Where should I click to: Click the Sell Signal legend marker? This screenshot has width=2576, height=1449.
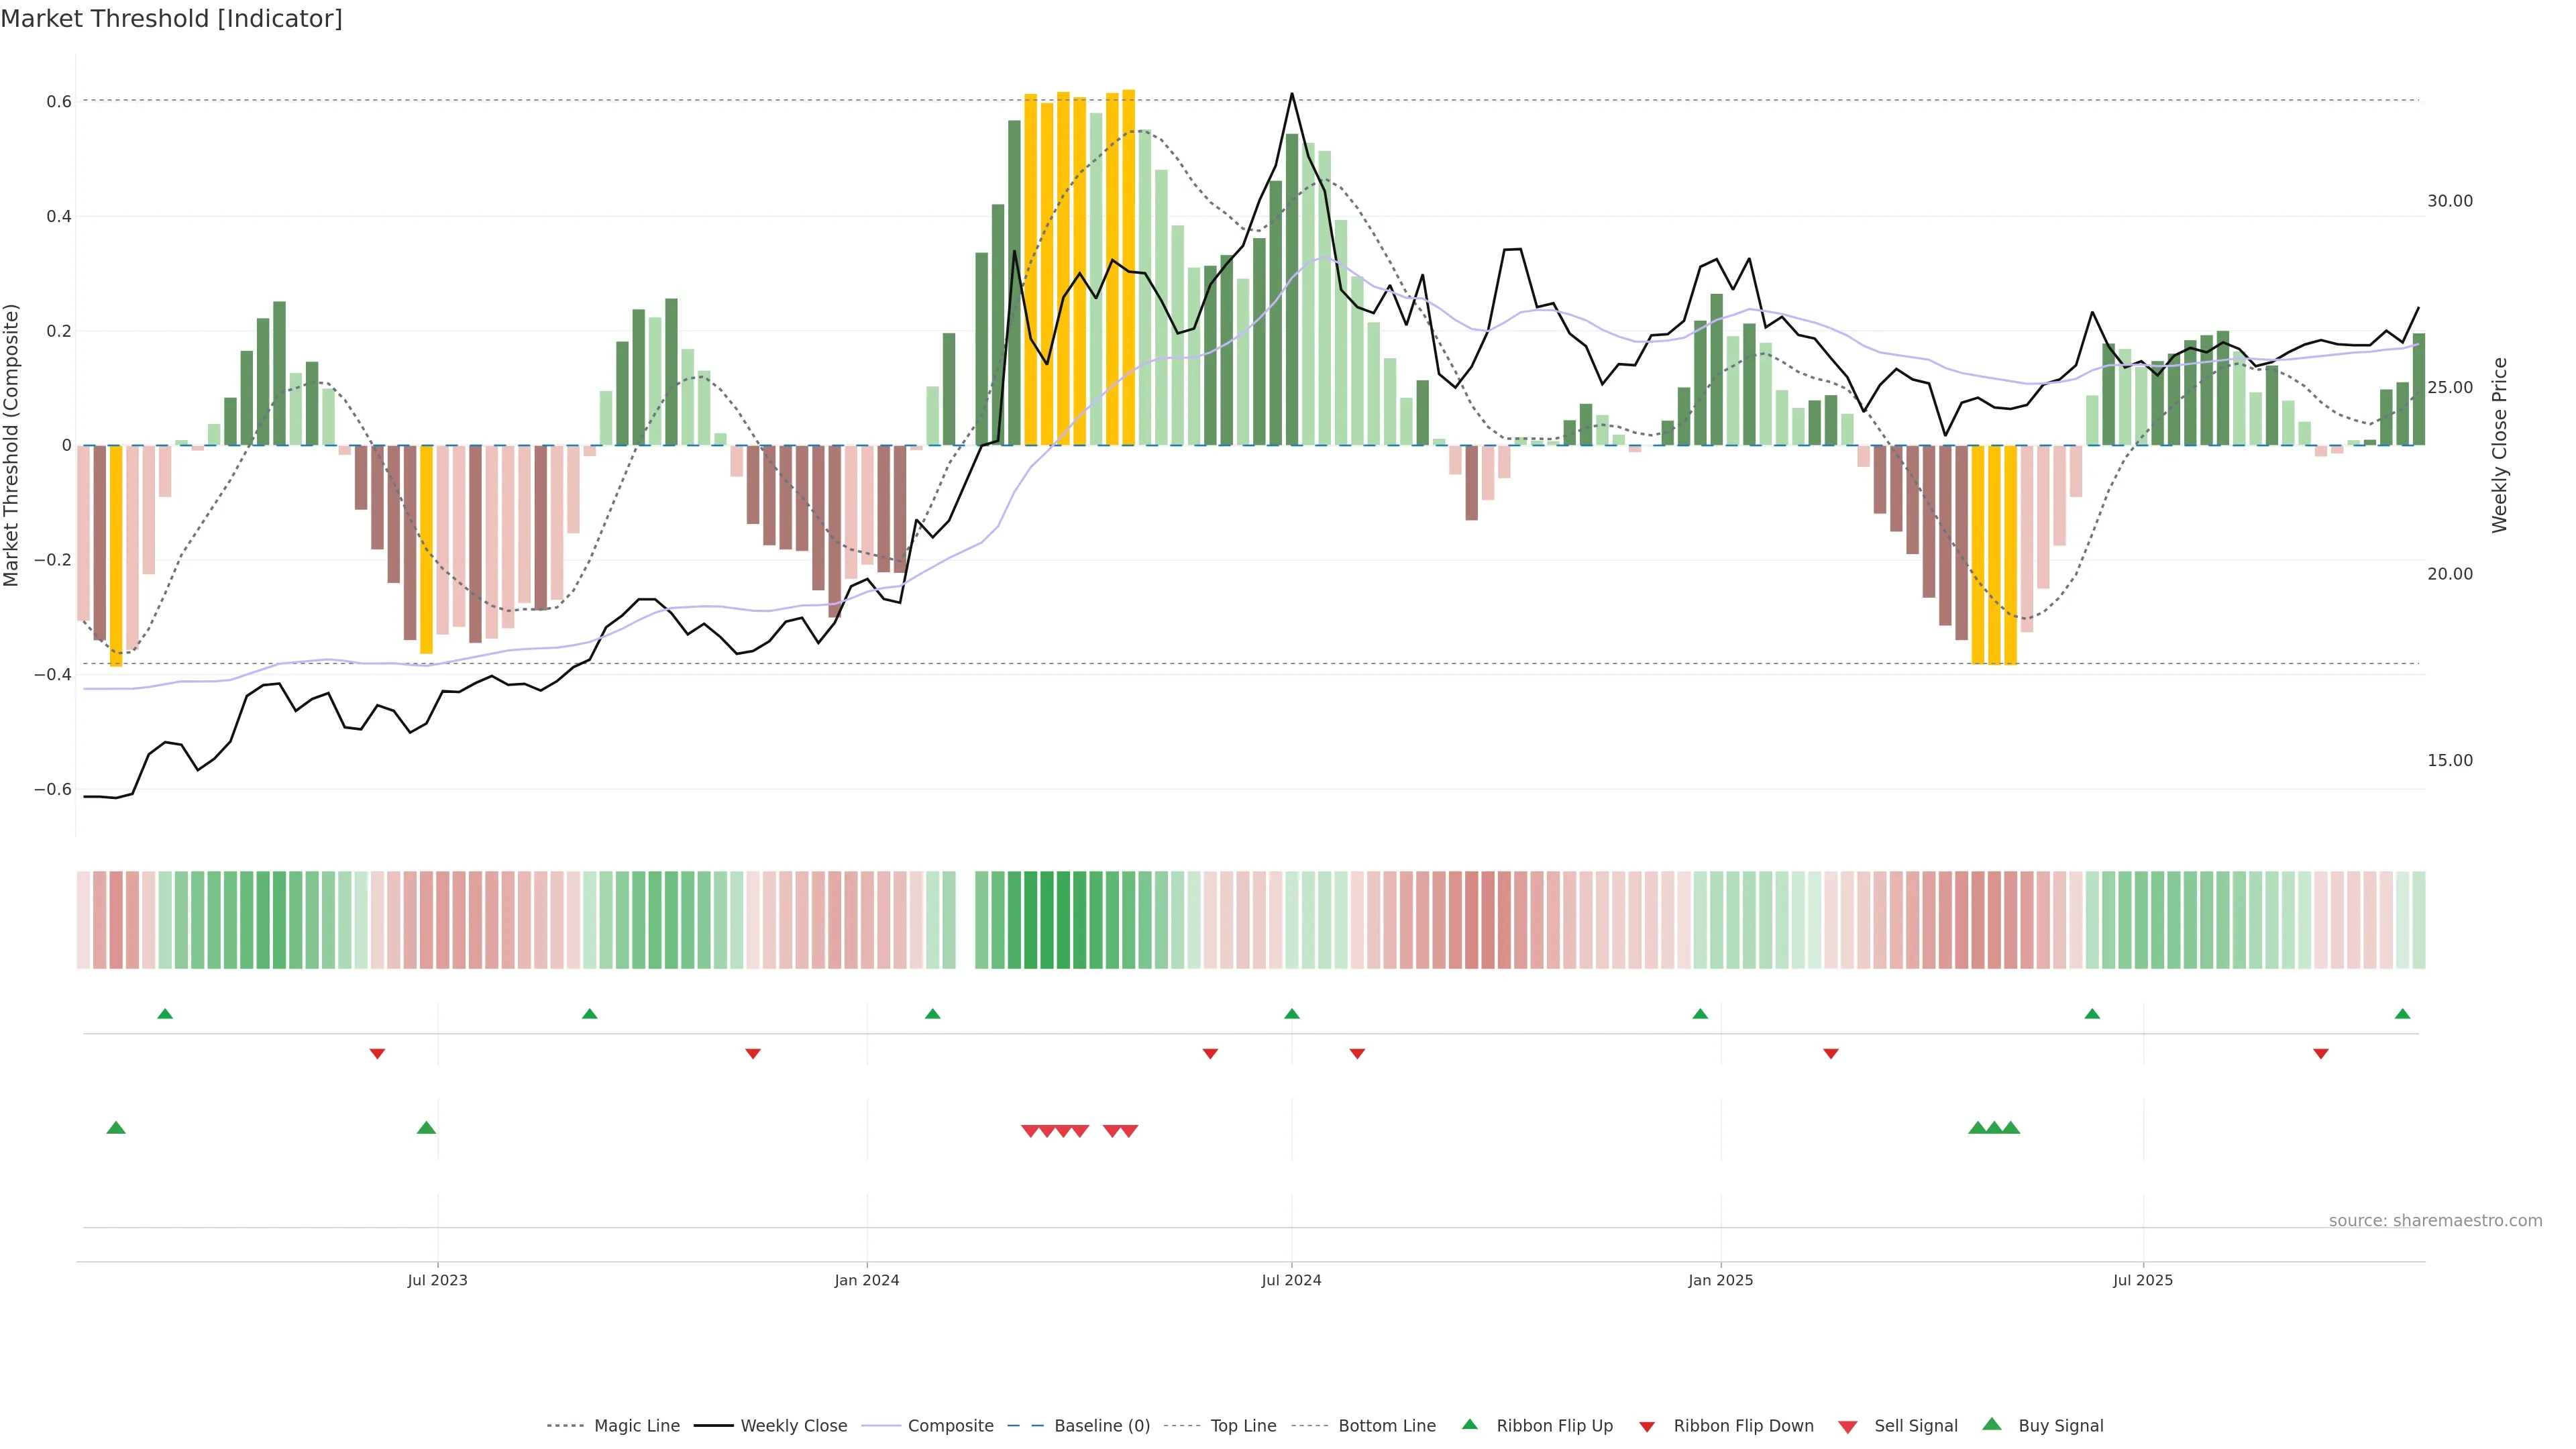coord(1848,1427)
